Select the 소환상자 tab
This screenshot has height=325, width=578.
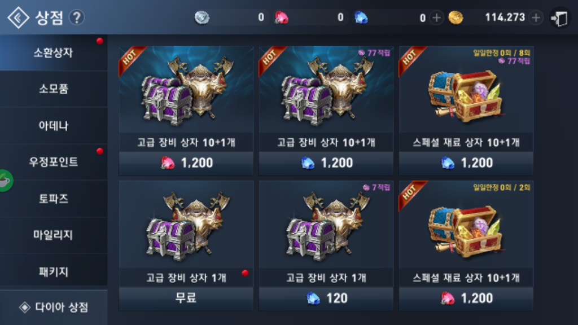[x=54, y=52]
